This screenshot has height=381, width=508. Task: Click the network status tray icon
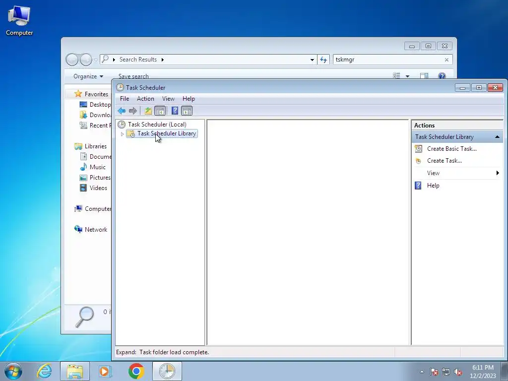446,372
